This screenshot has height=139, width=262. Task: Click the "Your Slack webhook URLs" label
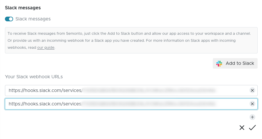tap(34, 77)
